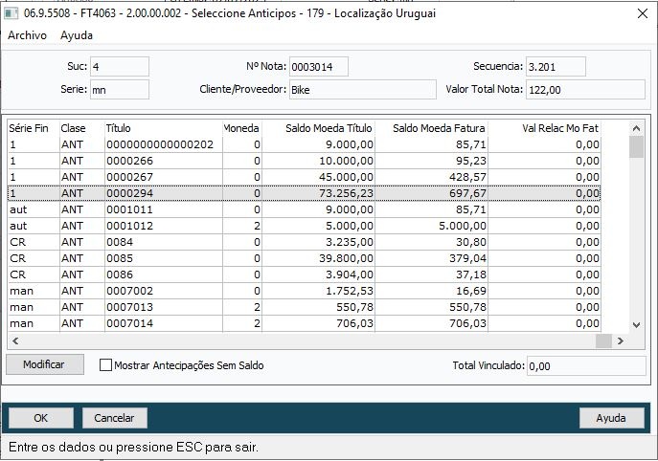The height and width of the screenshot is (461, 658).
Task: Enable Mostrar Antecipações Sem Saldo checkbox
Action: tap(106, 365)
